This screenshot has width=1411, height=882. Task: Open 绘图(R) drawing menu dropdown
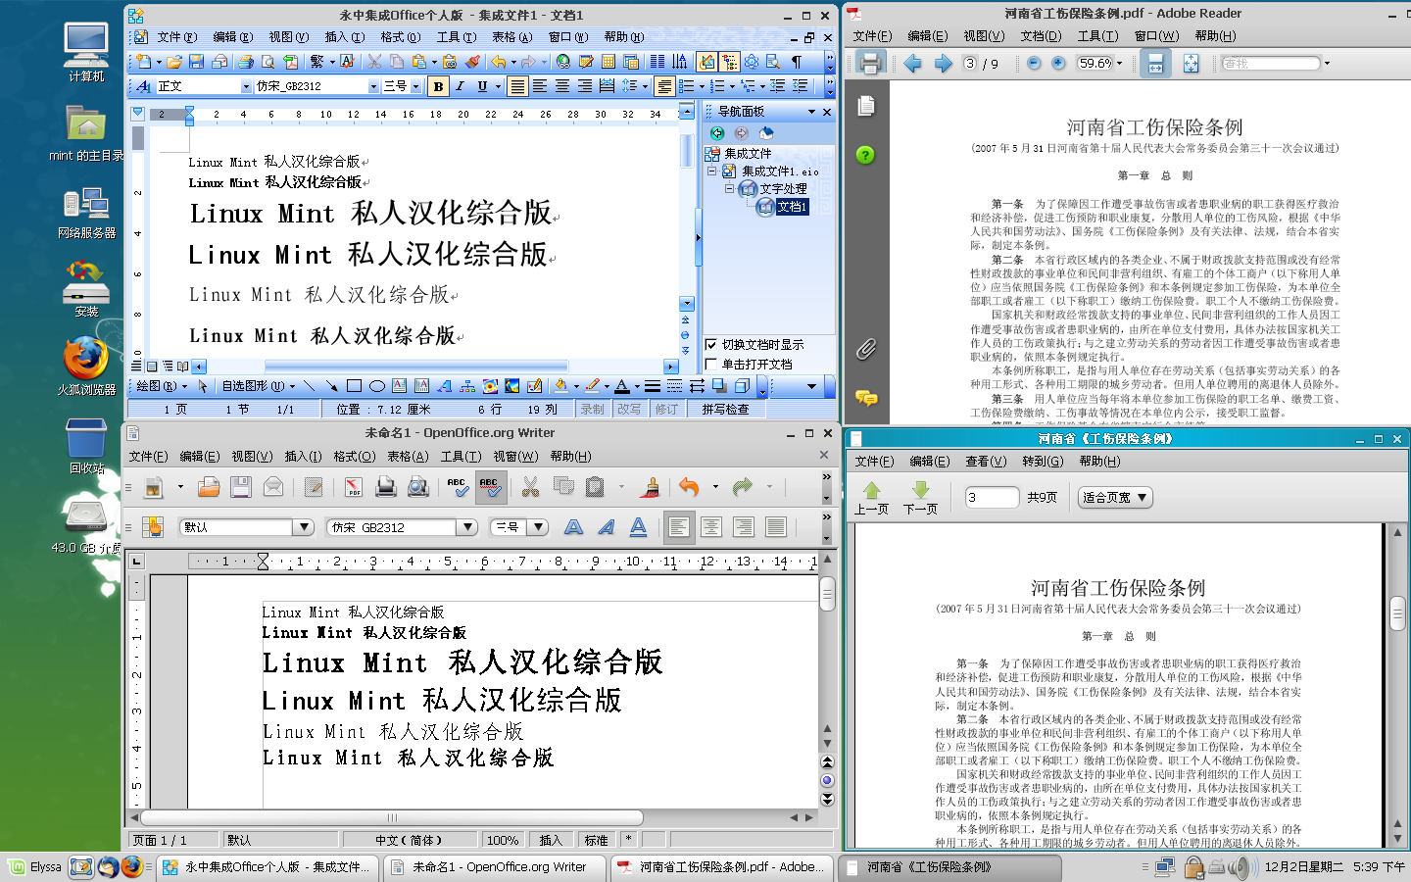162,386
